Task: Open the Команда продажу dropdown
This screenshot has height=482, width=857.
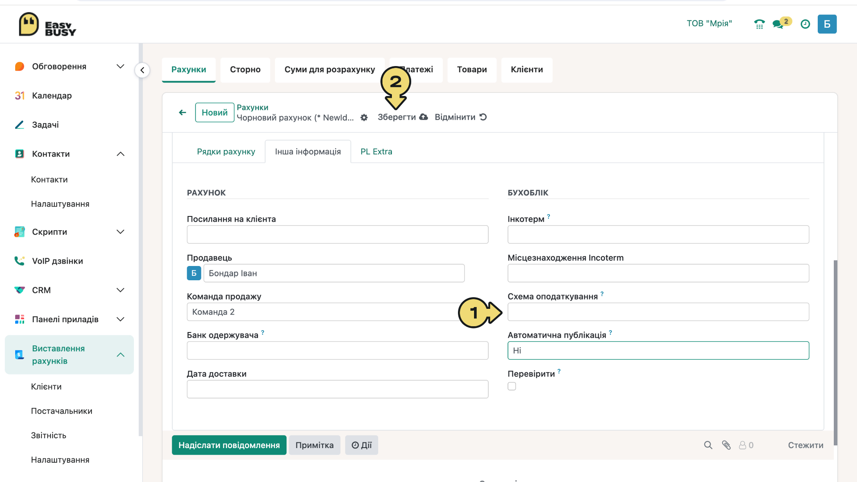Action: [337, 312]
